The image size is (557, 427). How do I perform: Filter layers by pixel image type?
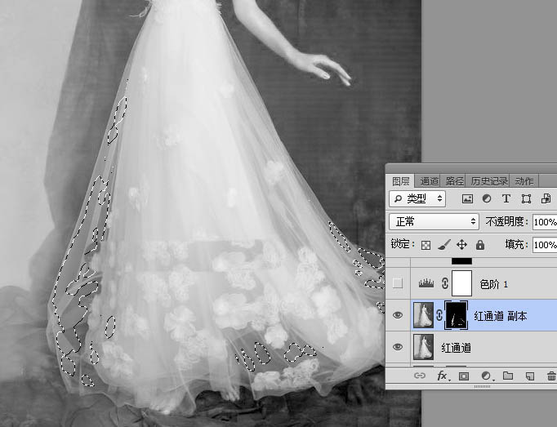click(468, 198)
